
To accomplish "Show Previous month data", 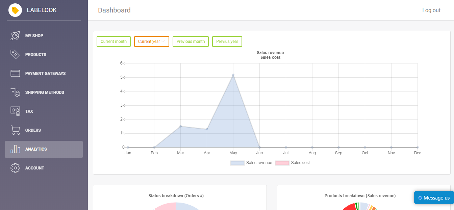I will click(x=191, y=42).
